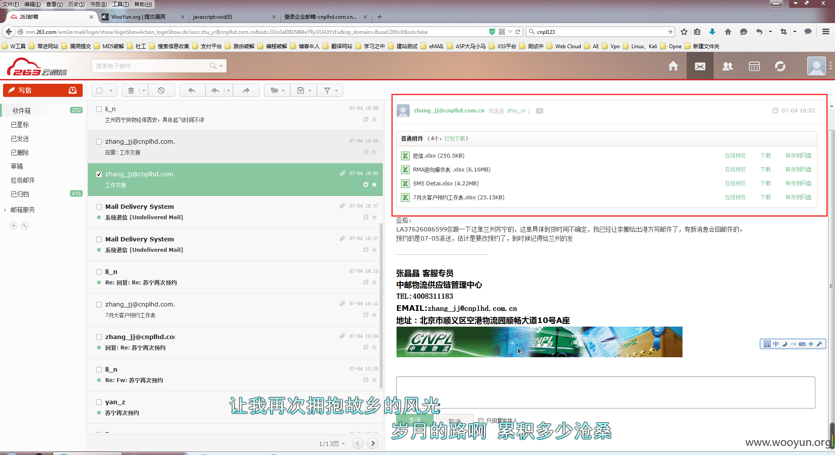Check the li_n 兰州苏宁货物 message checkbox
Viewport: 835px width, 455px height.
click(x=99, y=109)
